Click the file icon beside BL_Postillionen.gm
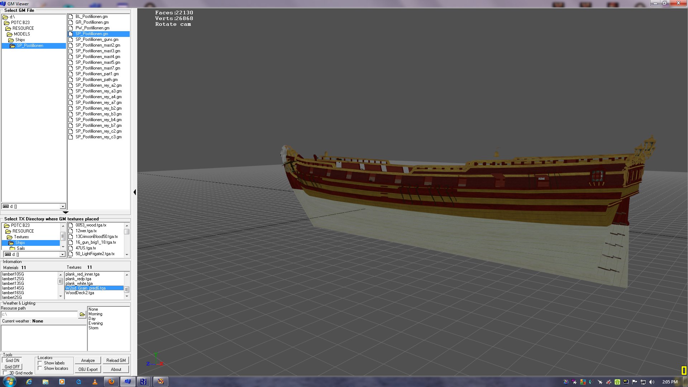Image resolution: width=688 pixels, height=387 pixels. click(71, 16)
